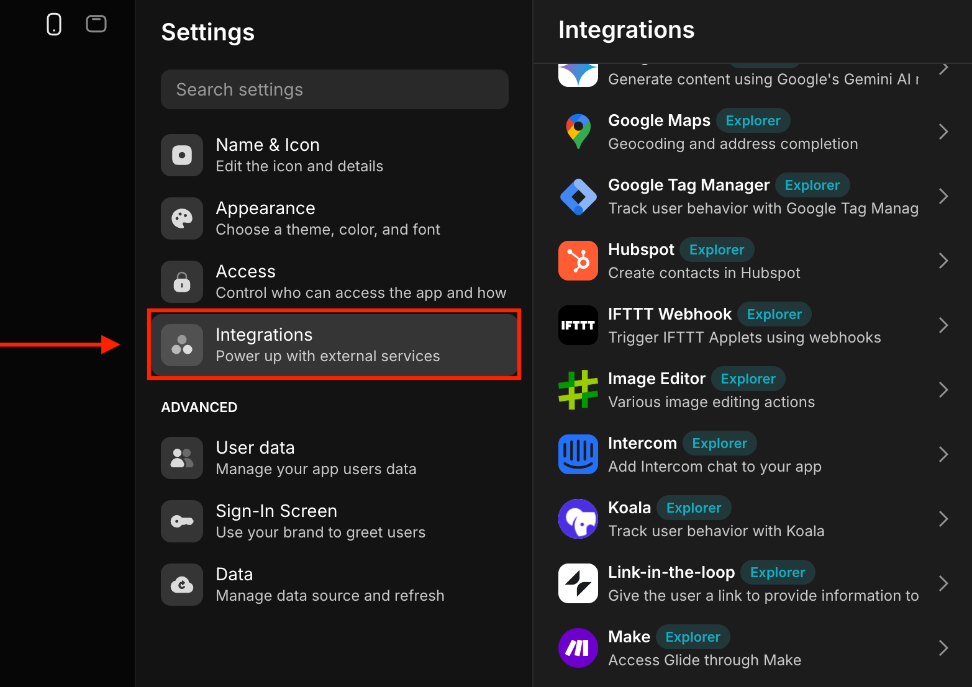This screenshot has width=972, height=687.
Task: Expand the Image Editor chevron
Action: pyautogui.click(x=943, y=390)
